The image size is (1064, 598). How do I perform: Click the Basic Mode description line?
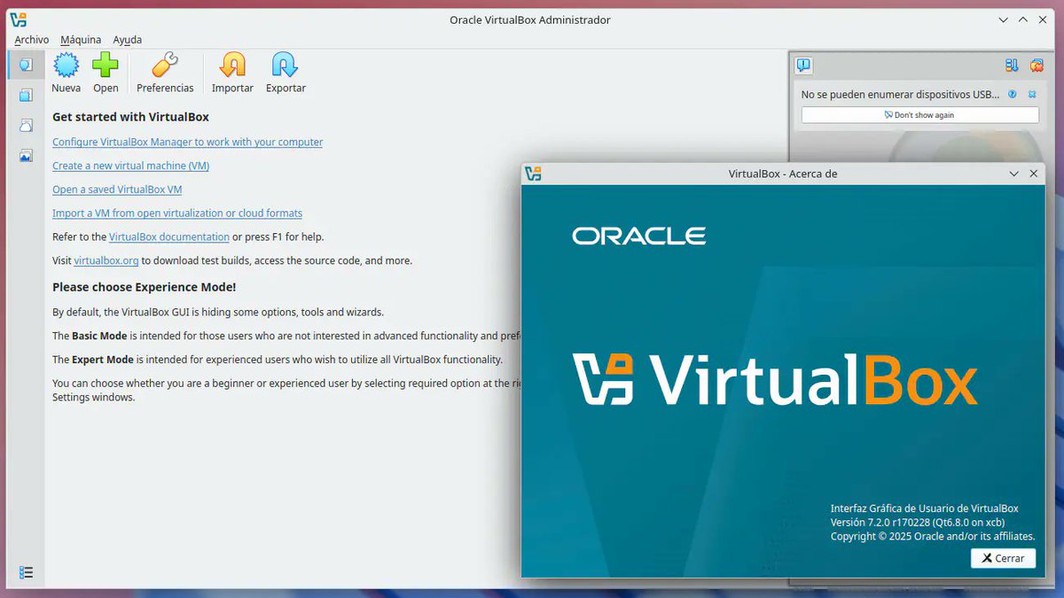(x=286, y=336)
